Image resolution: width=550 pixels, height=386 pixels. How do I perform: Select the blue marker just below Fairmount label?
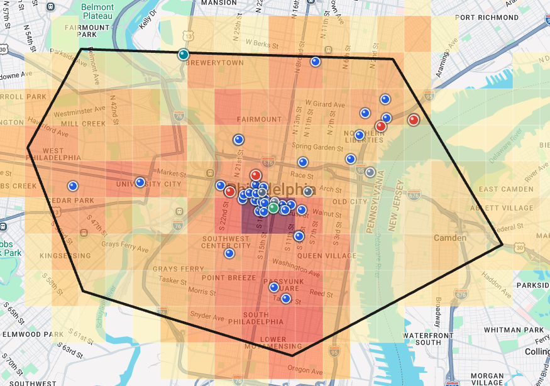pyautogui.click(x=238, y=140)
